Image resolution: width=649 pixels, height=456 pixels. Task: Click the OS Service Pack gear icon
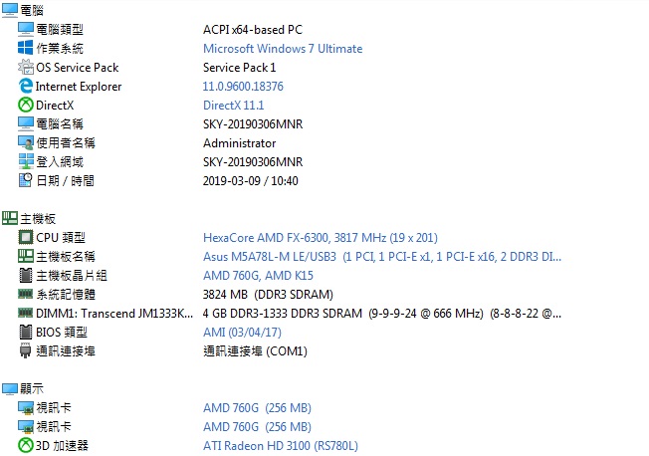tap(26, 68)
